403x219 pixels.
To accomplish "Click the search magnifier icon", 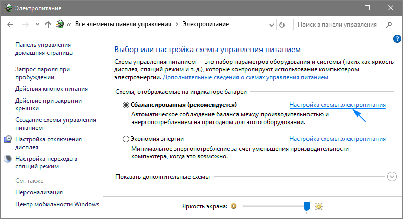I will 391,24.
